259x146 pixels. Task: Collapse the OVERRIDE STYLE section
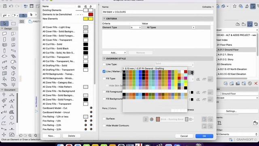click(104, 58)
